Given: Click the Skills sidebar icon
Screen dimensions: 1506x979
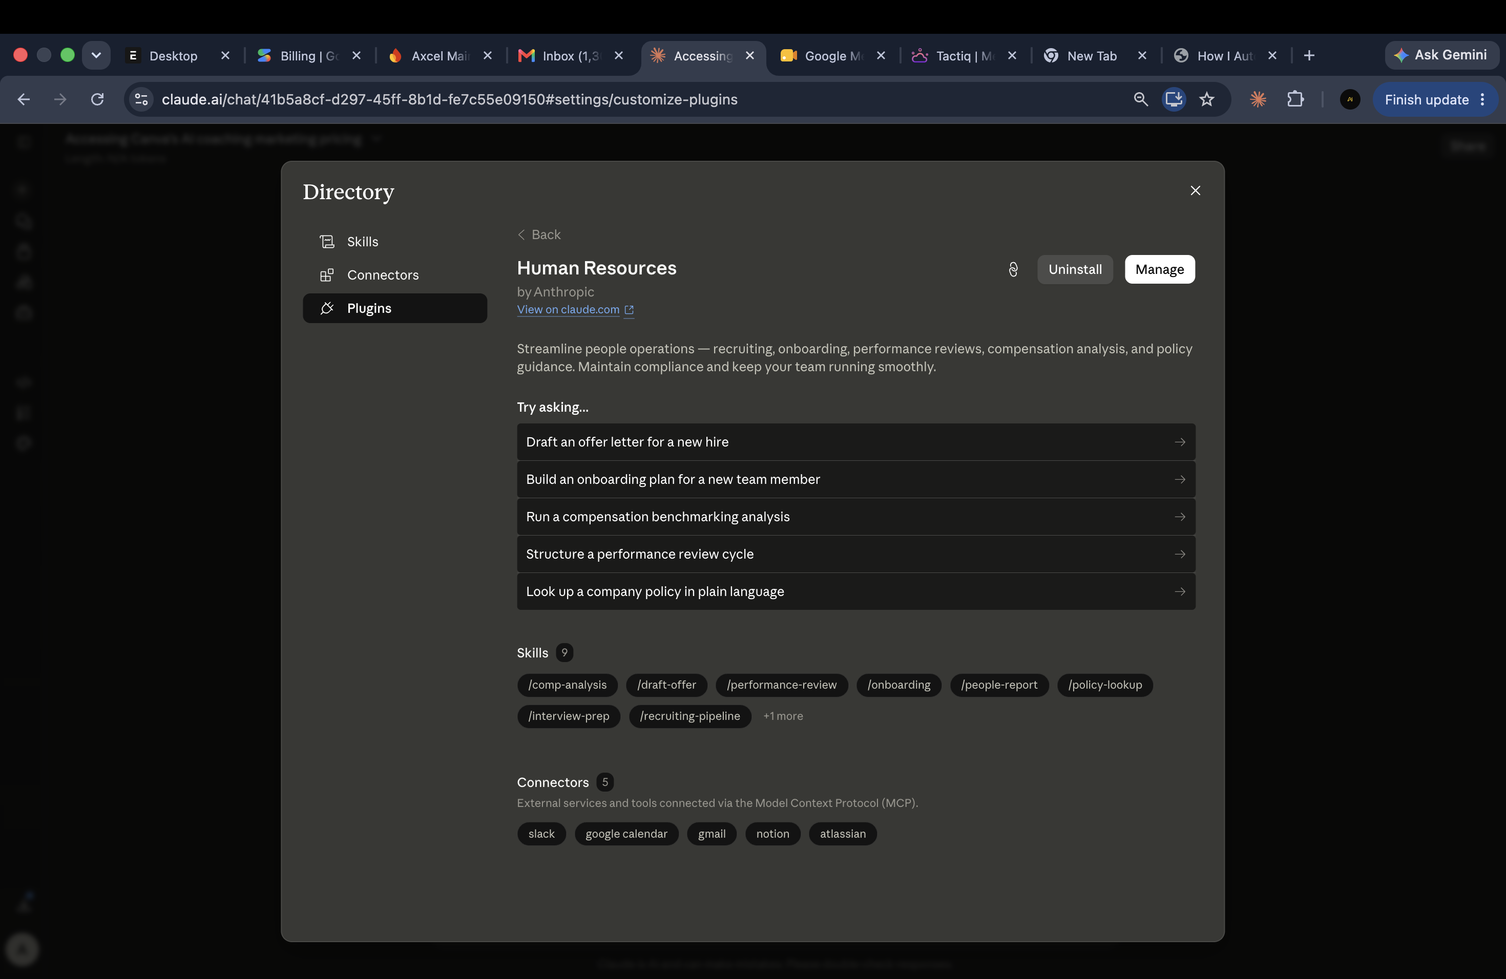Looking at the screenshot, I should pyautogui.click(x=327, y=242).
